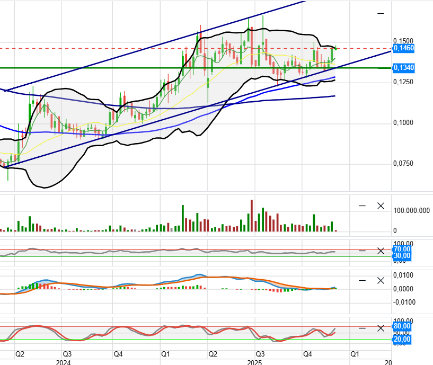Click the 30,00 oversold level tag
The image size is (433, 365).
(401, 256)
